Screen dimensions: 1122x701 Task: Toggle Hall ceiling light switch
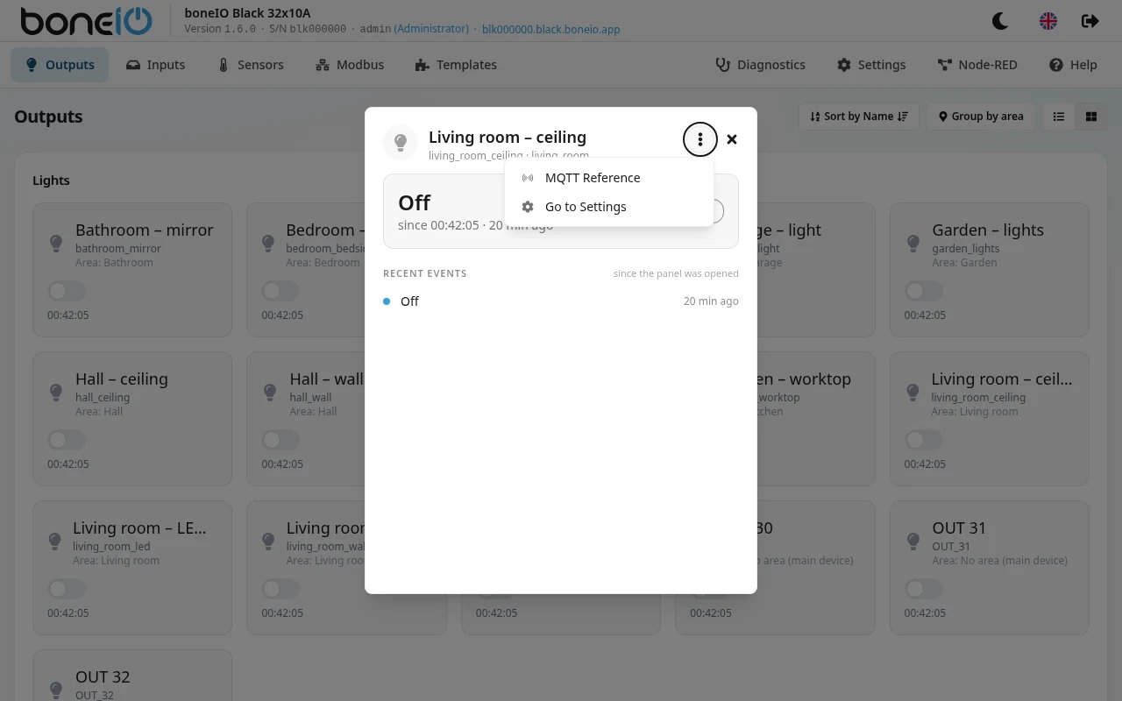point(67,440)
